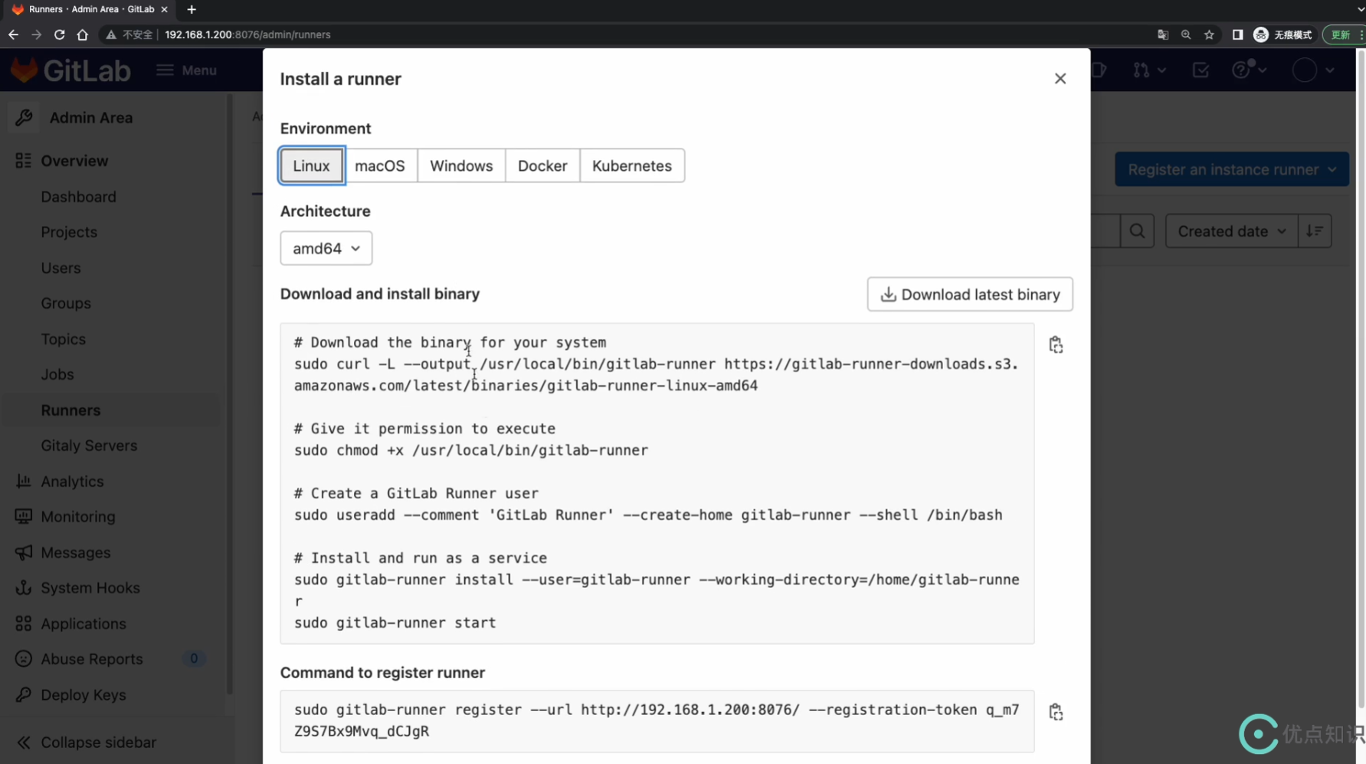Copy the download and install binary commands
This screenshot has height=764, width=1366.
point(1056,344)
